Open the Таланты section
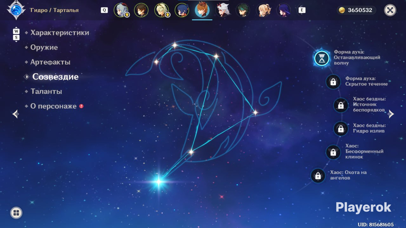 click(x=46, y=92)
